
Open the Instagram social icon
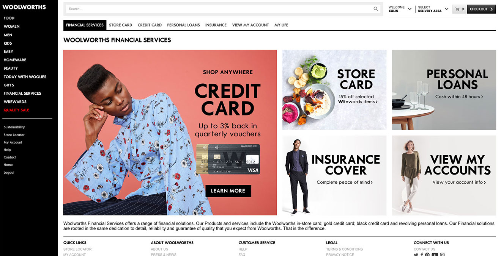point(442,255)
